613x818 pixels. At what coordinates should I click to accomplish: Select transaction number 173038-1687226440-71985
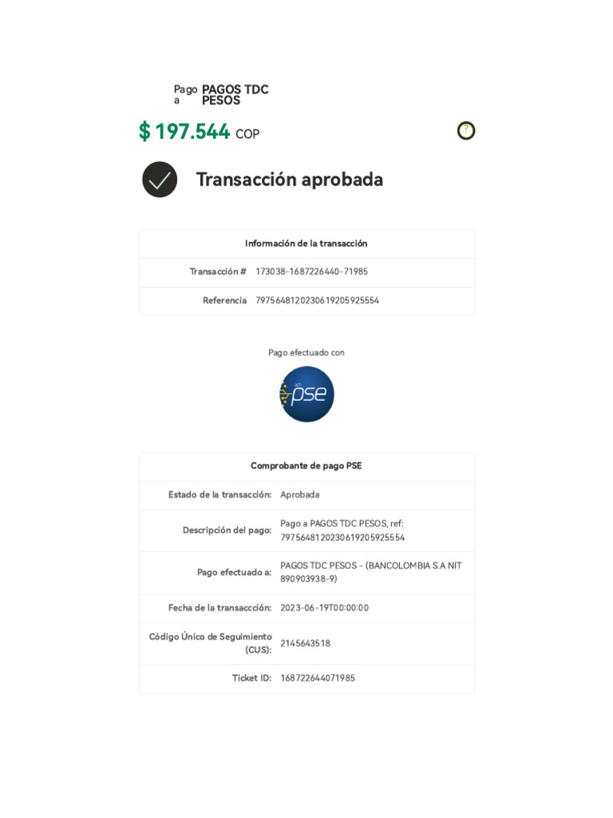[x=311, y=272]
